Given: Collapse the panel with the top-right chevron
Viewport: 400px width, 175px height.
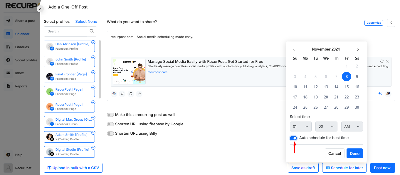Looking at the screenshot, I should [x=391, y=23].
